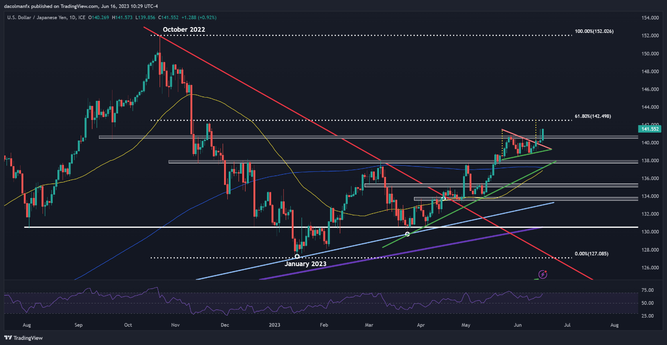Viewport: 667px width, 345px height.
Task: Click the 100.00%(152.026) Fibonacci label
Action: (593, 31)
